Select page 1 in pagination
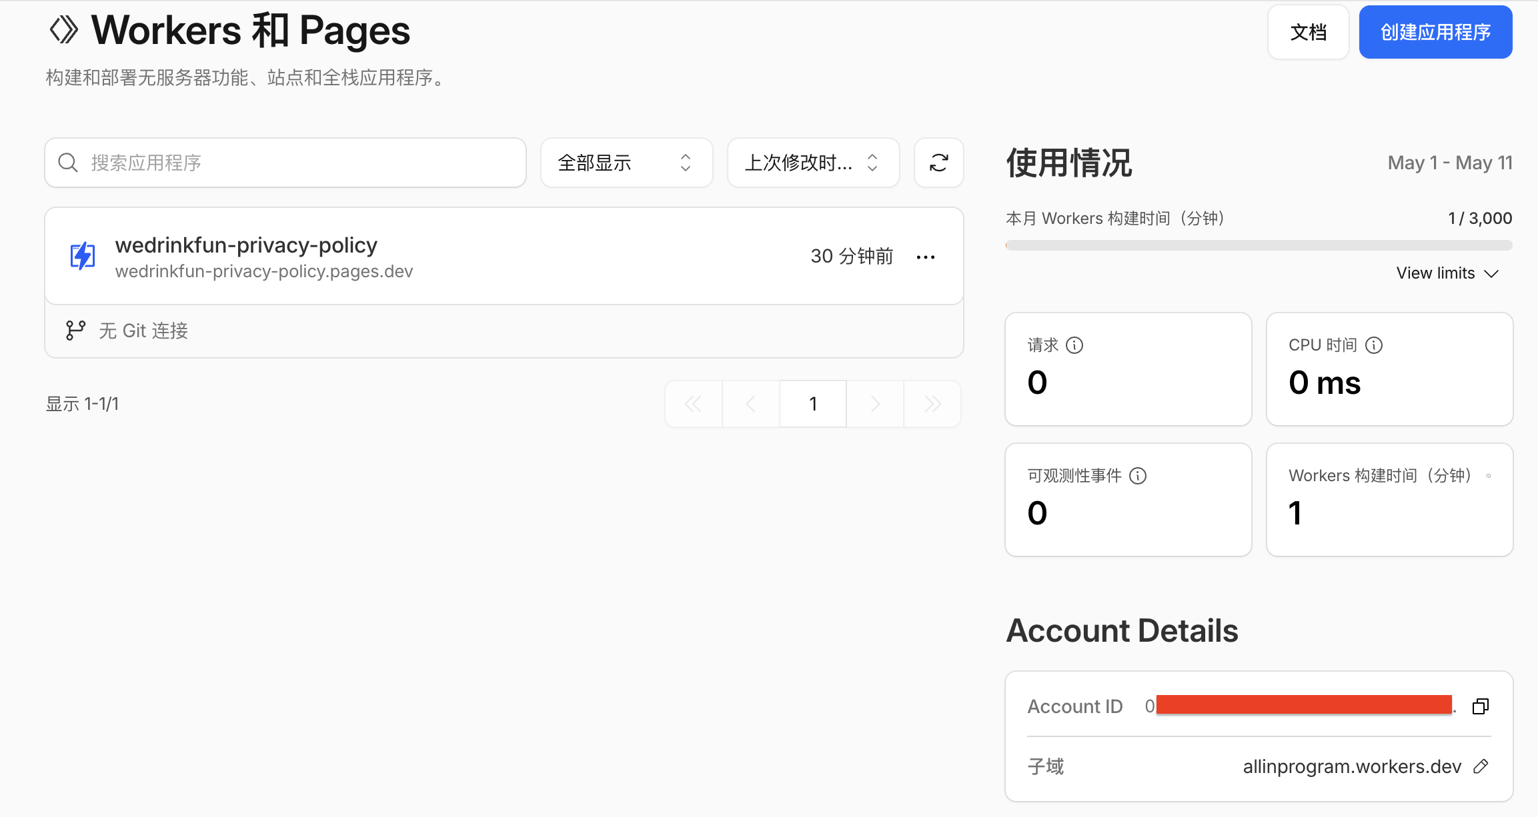The image size is (1538, 817). point(813,404)
